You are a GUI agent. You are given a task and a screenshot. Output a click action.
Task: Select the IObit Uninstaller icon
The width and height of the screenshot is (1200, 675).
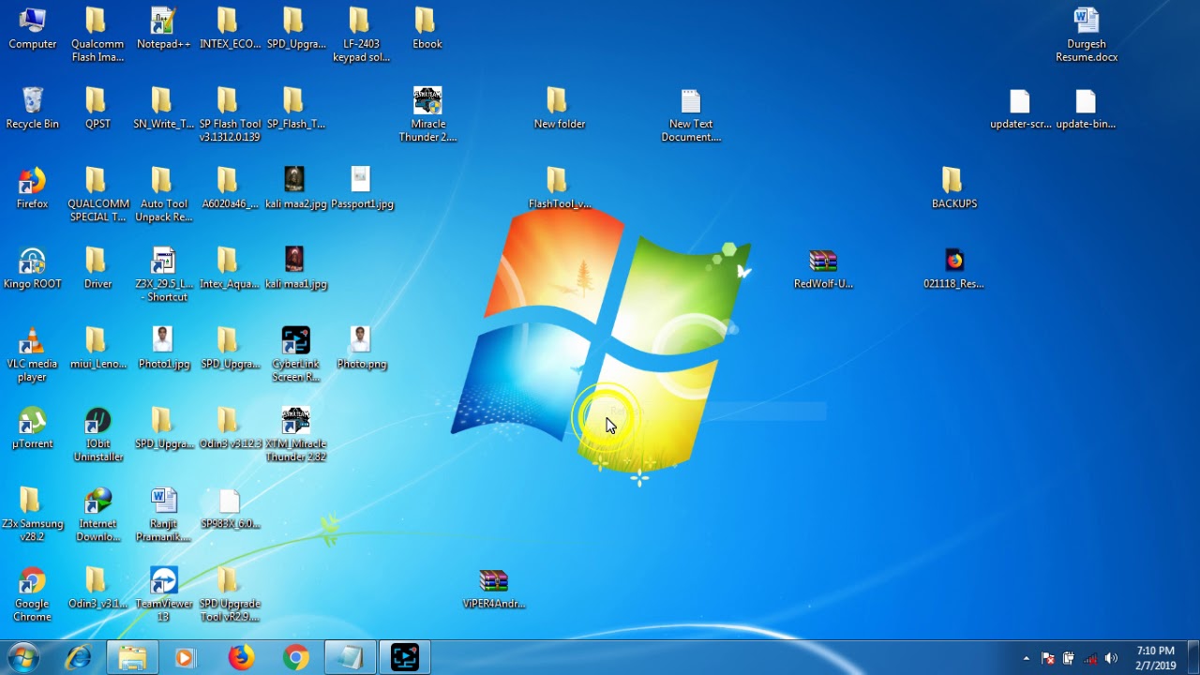(x=97, y=434)
